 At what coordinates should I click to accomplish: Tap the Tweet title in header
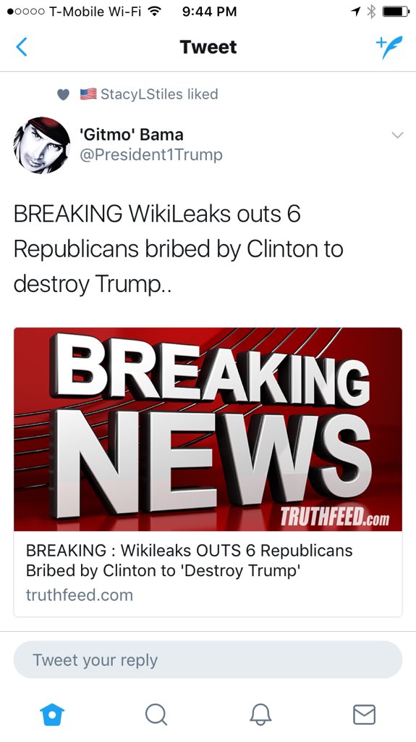point(208,47)
